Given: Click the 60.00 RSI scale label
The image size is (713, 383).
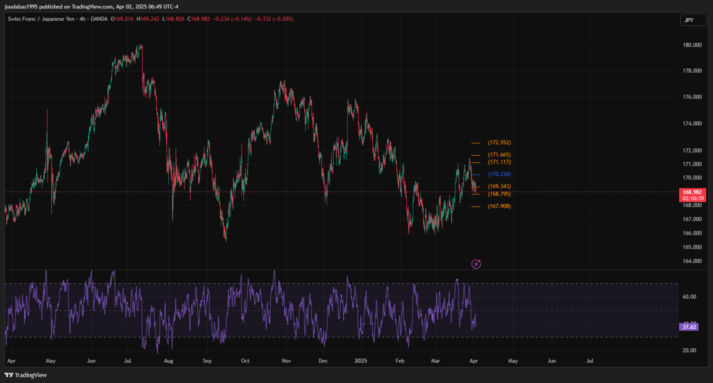Looking at the screenshot, I should (689, 297).
